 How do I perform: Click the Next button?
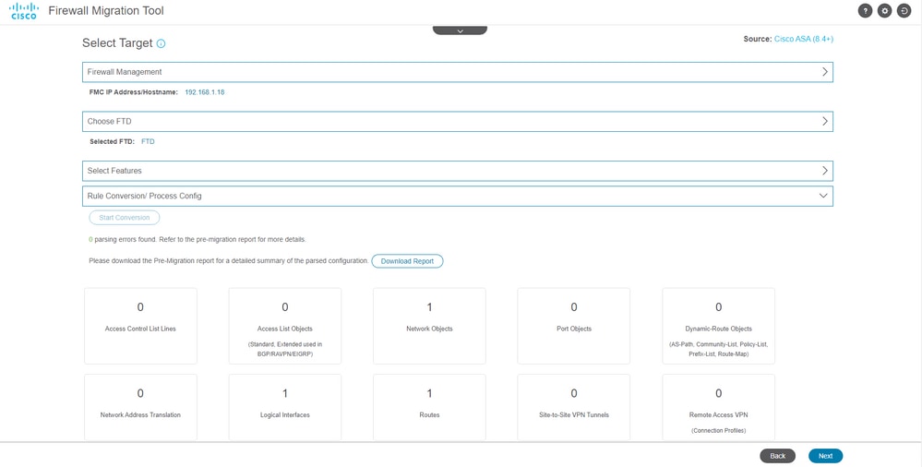pos(826,456)
